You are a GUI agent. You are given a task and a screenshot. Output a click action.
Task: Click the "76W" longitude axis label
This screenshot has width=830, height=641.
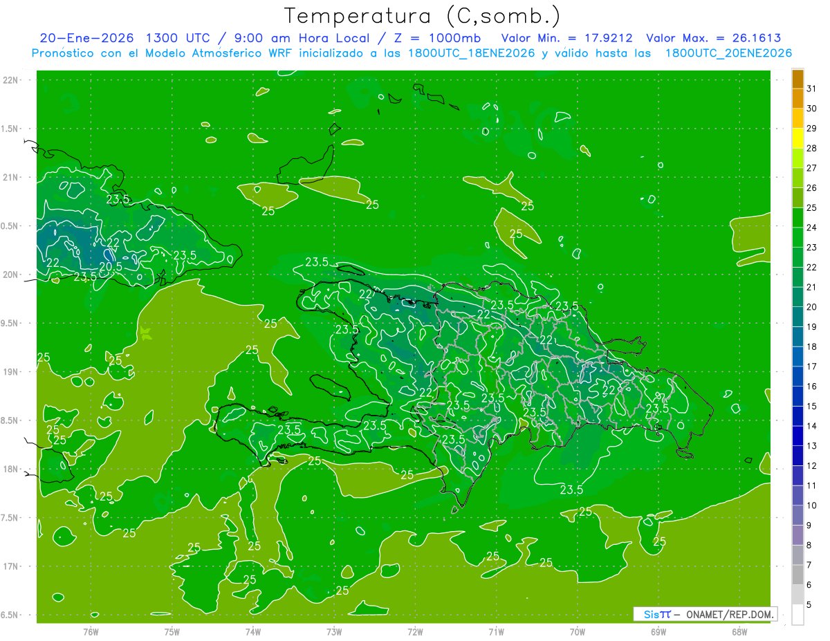[x=91, y=632]
